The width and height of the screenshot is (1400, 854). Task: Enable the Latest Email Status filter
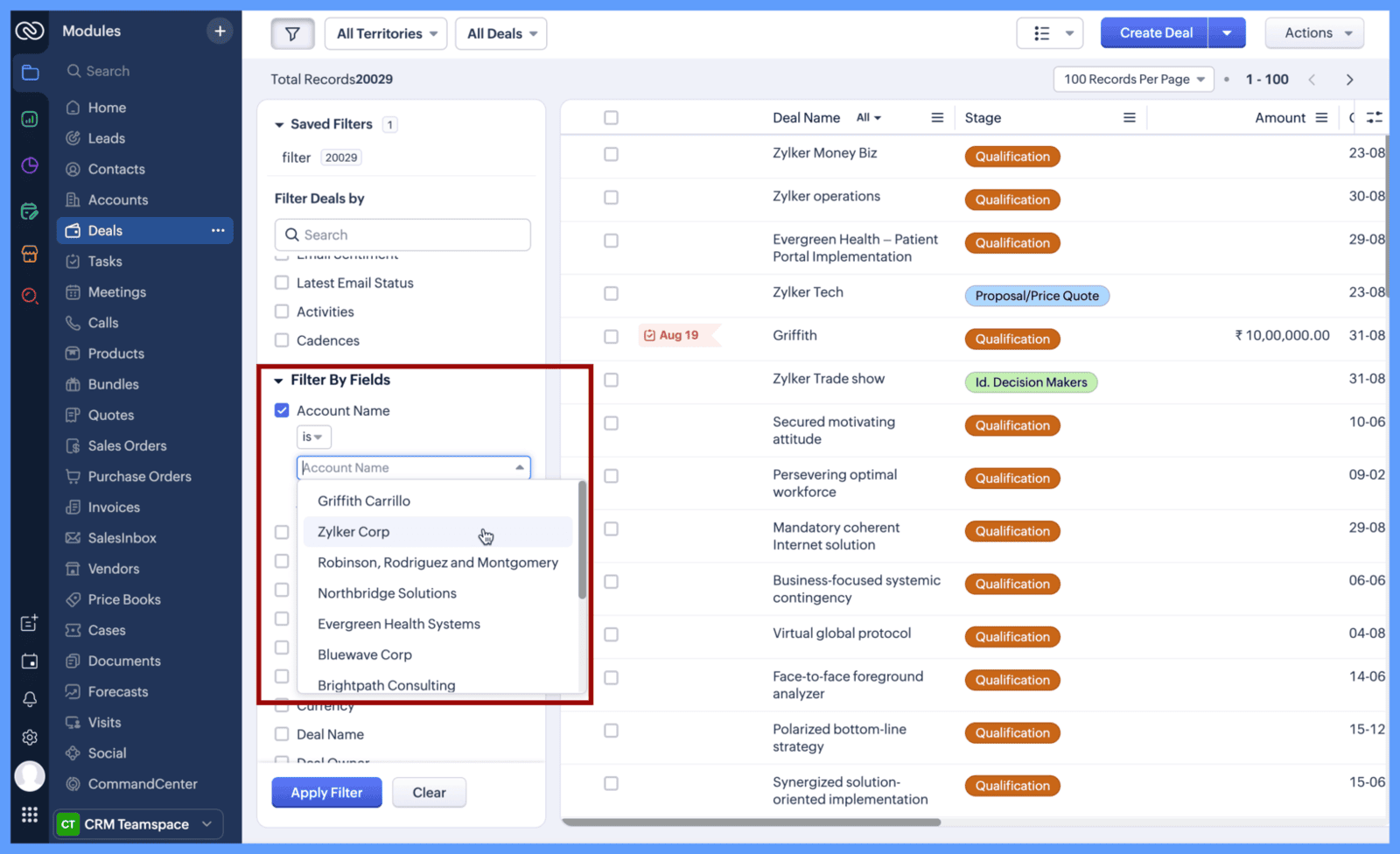(282, 283)
